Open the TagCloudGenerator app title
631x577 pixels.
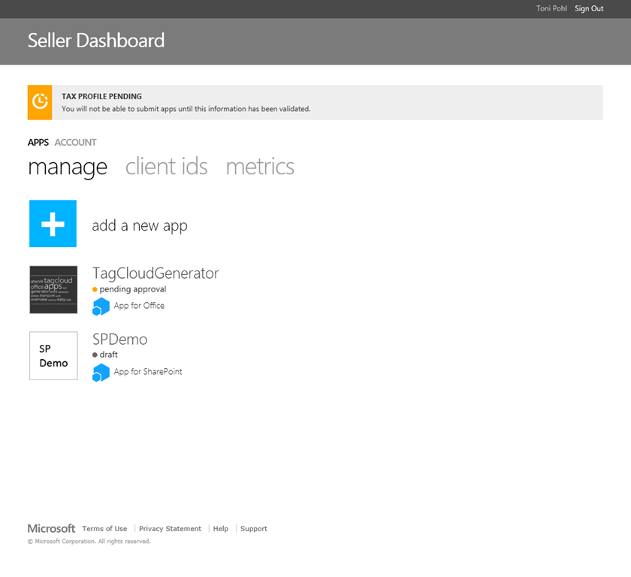[x=155, y=273]
